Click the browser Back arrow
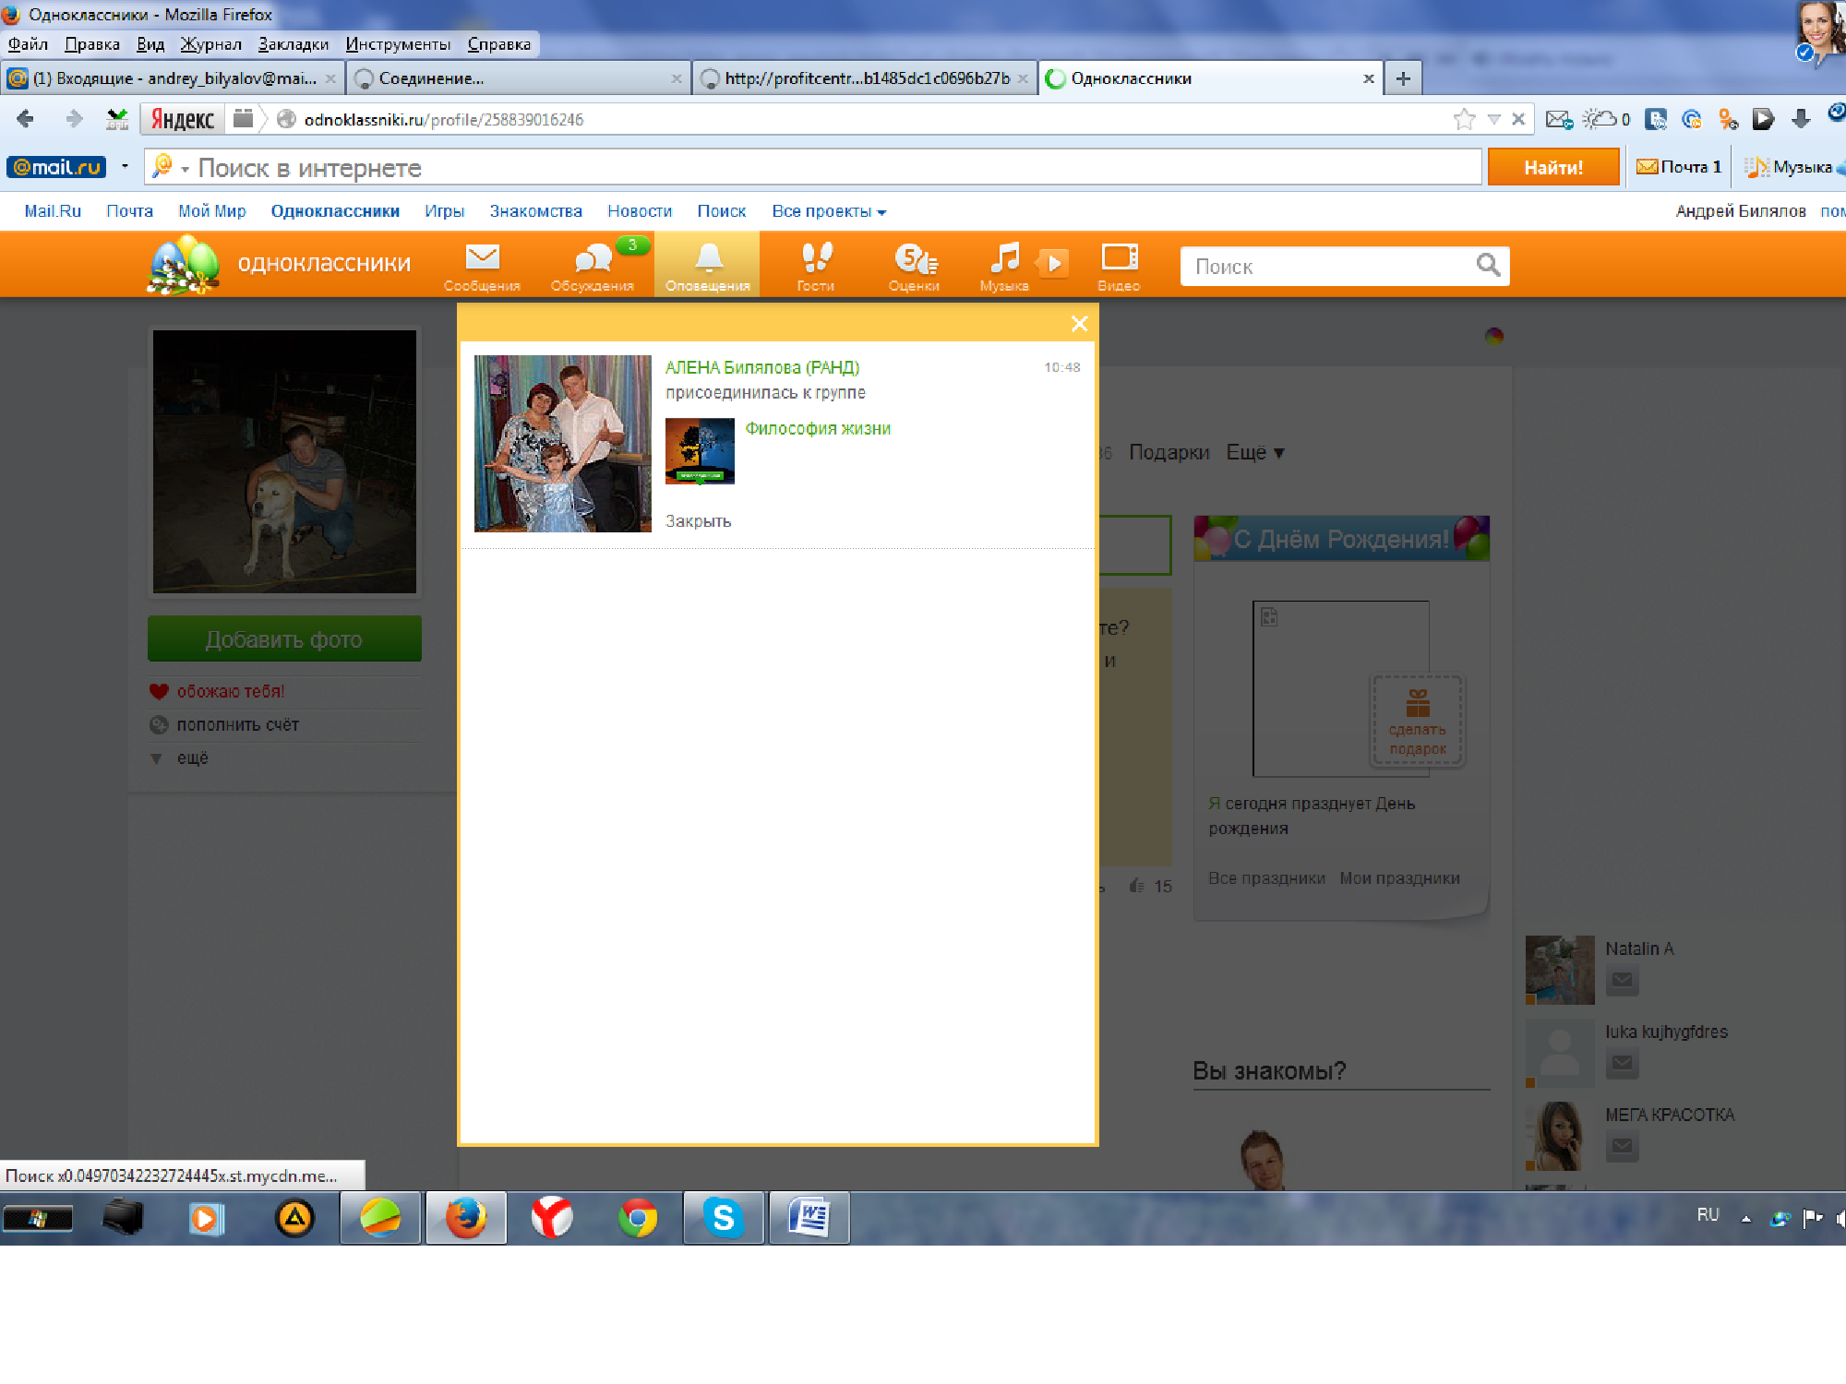This screenshot has width=1846, height=1384. point(26,119)
